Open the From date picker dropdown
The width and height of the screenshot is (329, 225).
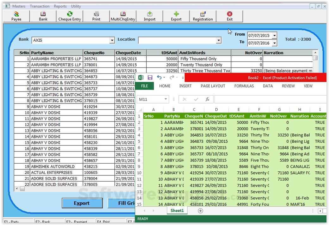274,35
